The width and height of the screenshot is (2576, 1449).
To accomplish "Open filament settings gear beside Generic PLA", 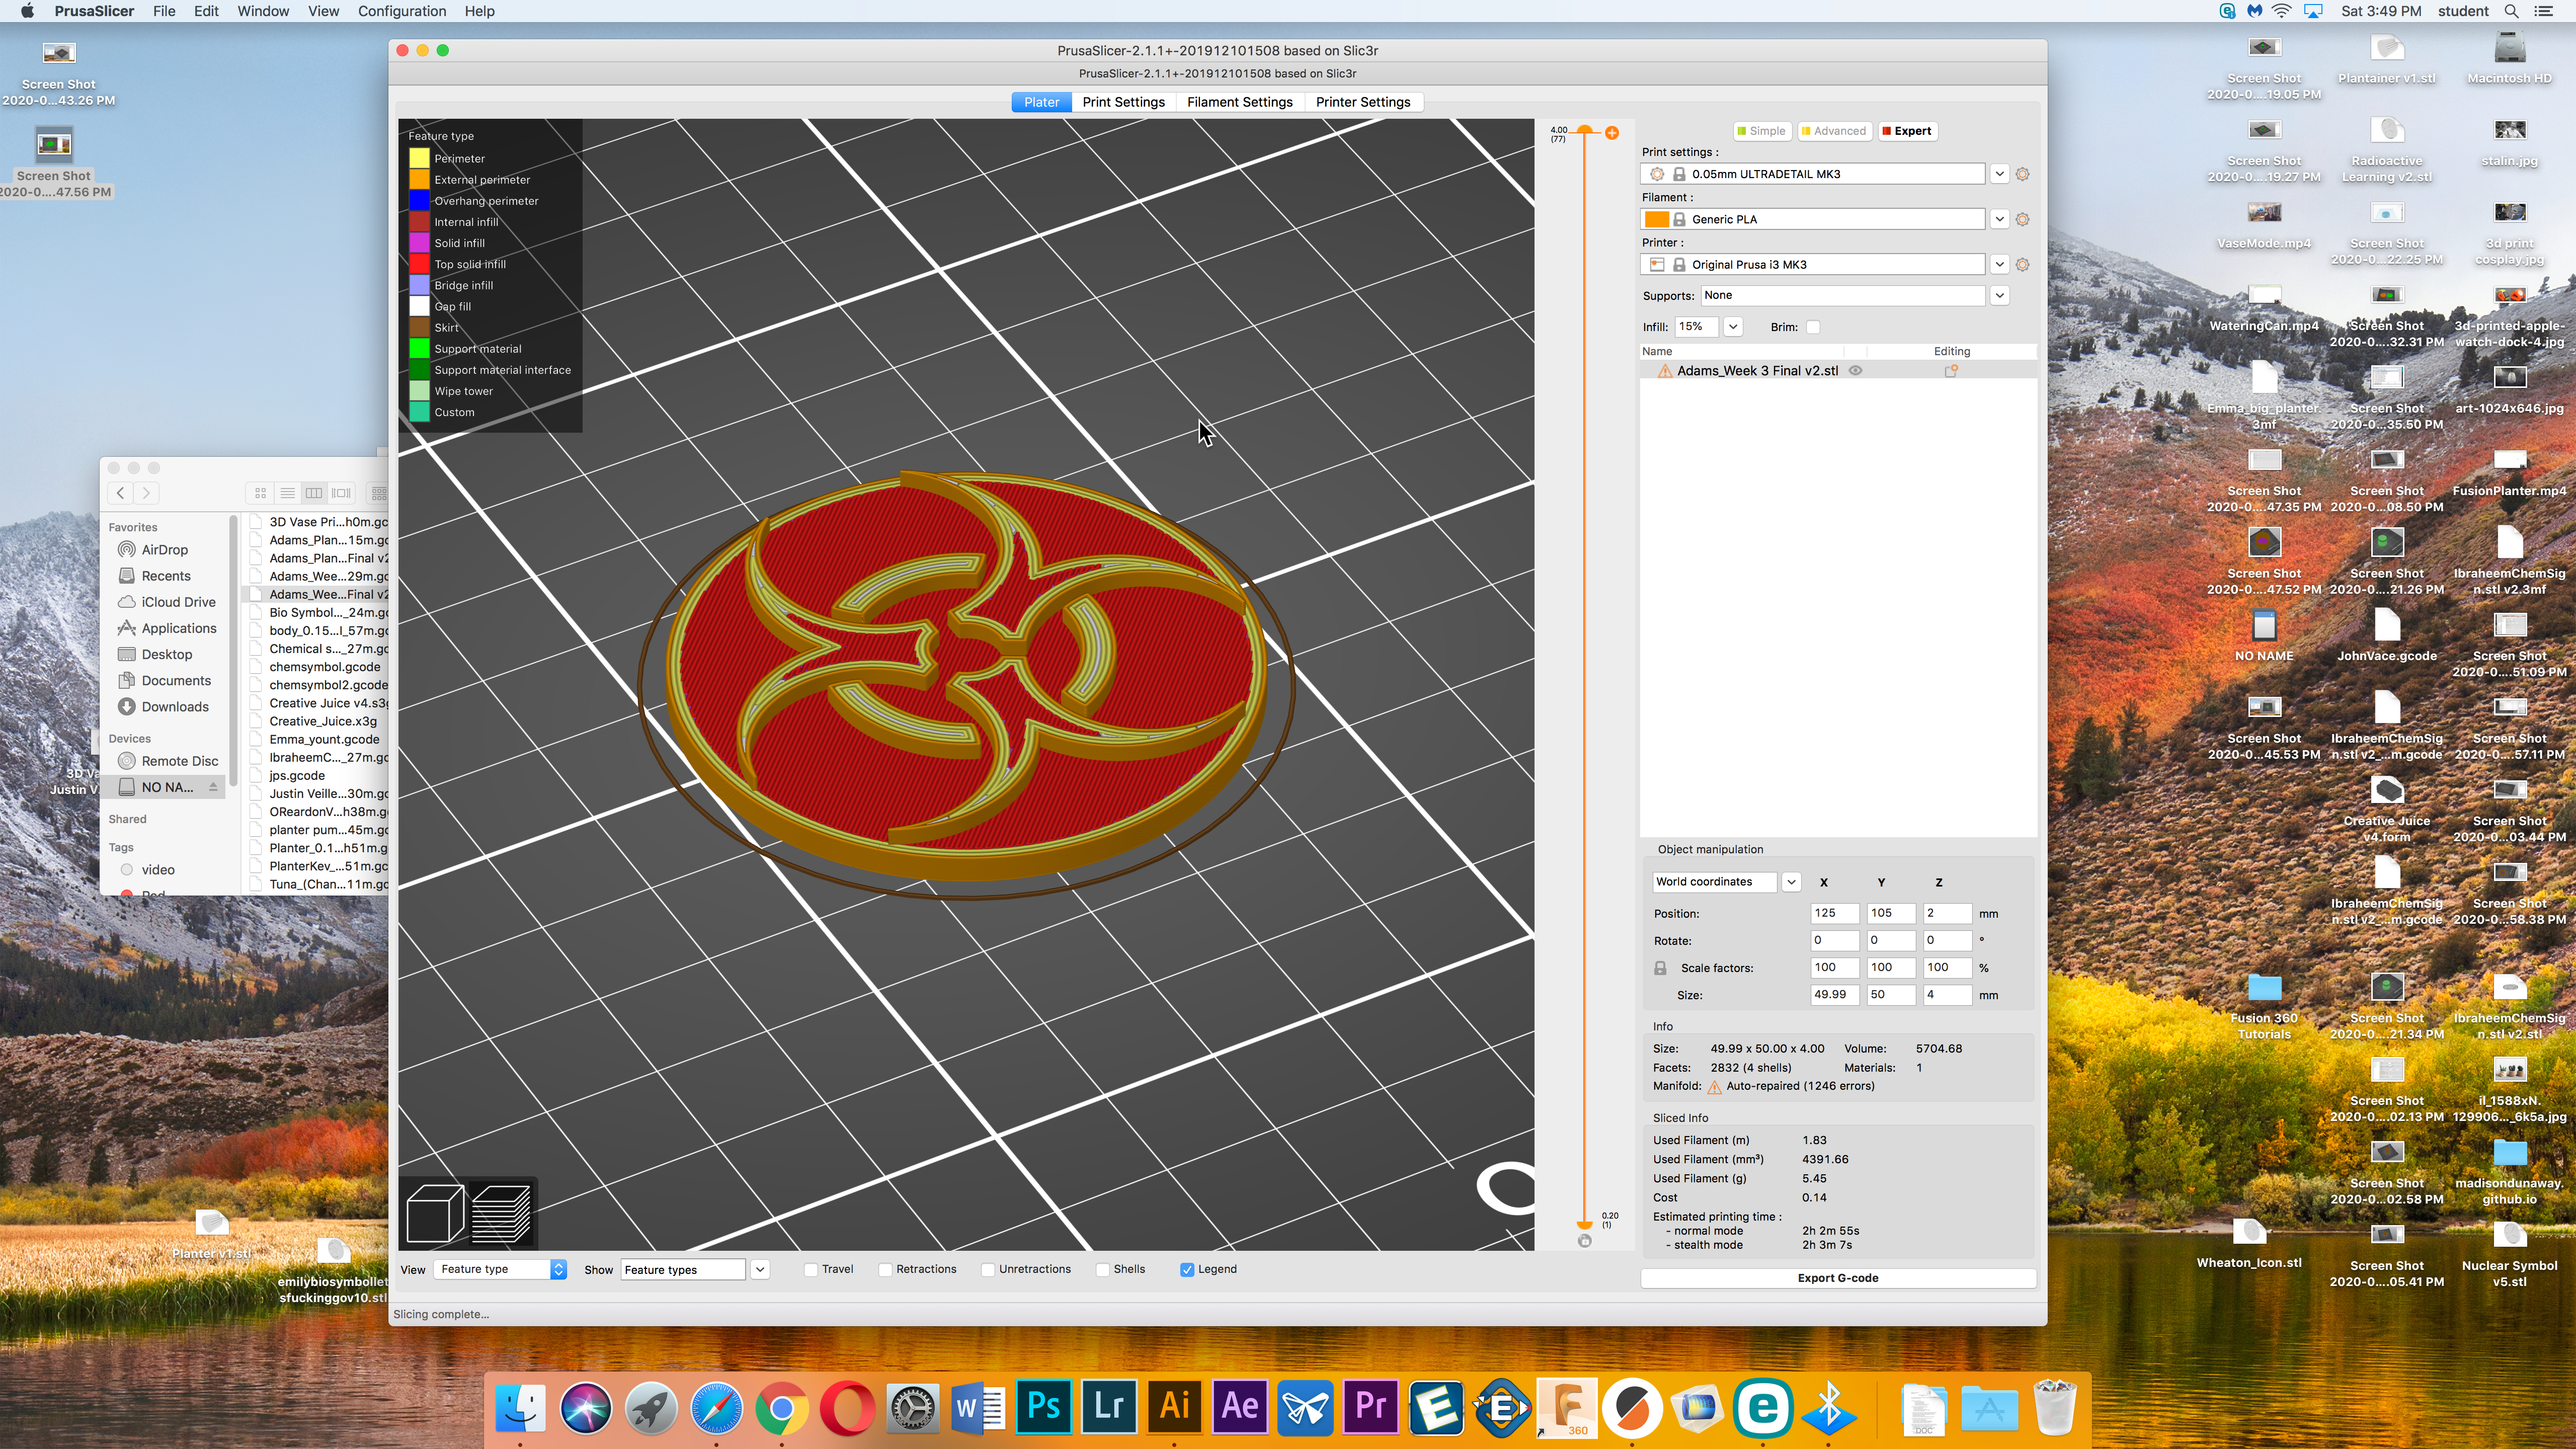I will (2023, 219).
